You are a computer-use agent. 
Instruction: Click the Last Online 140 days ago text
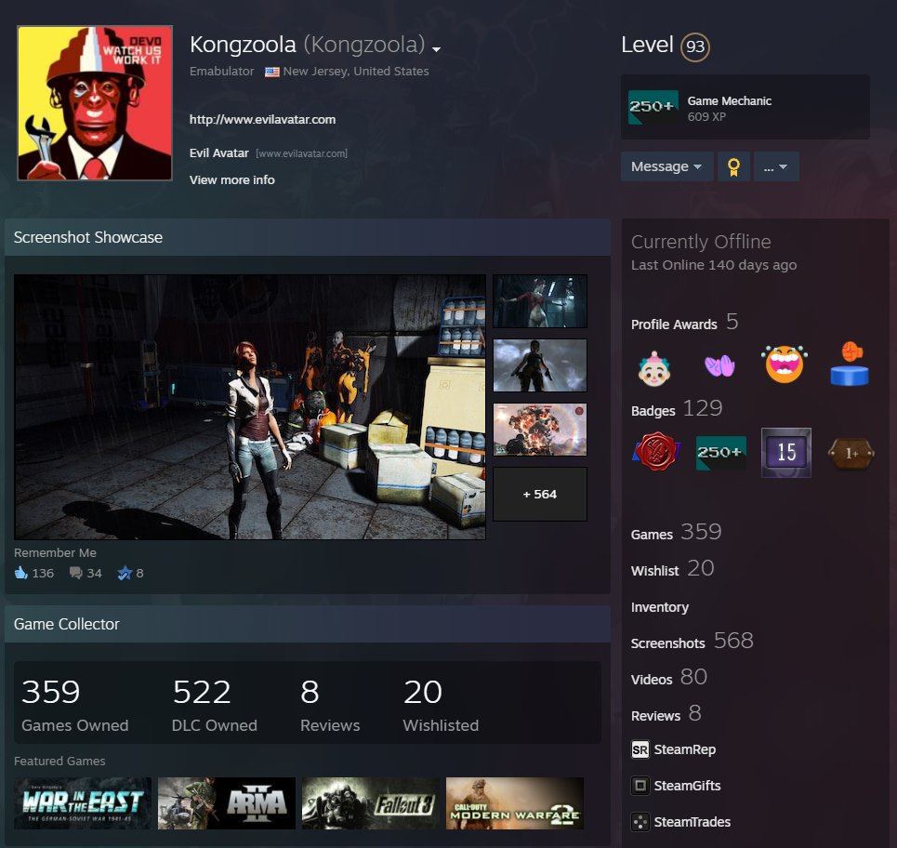(x=713, y=265)
